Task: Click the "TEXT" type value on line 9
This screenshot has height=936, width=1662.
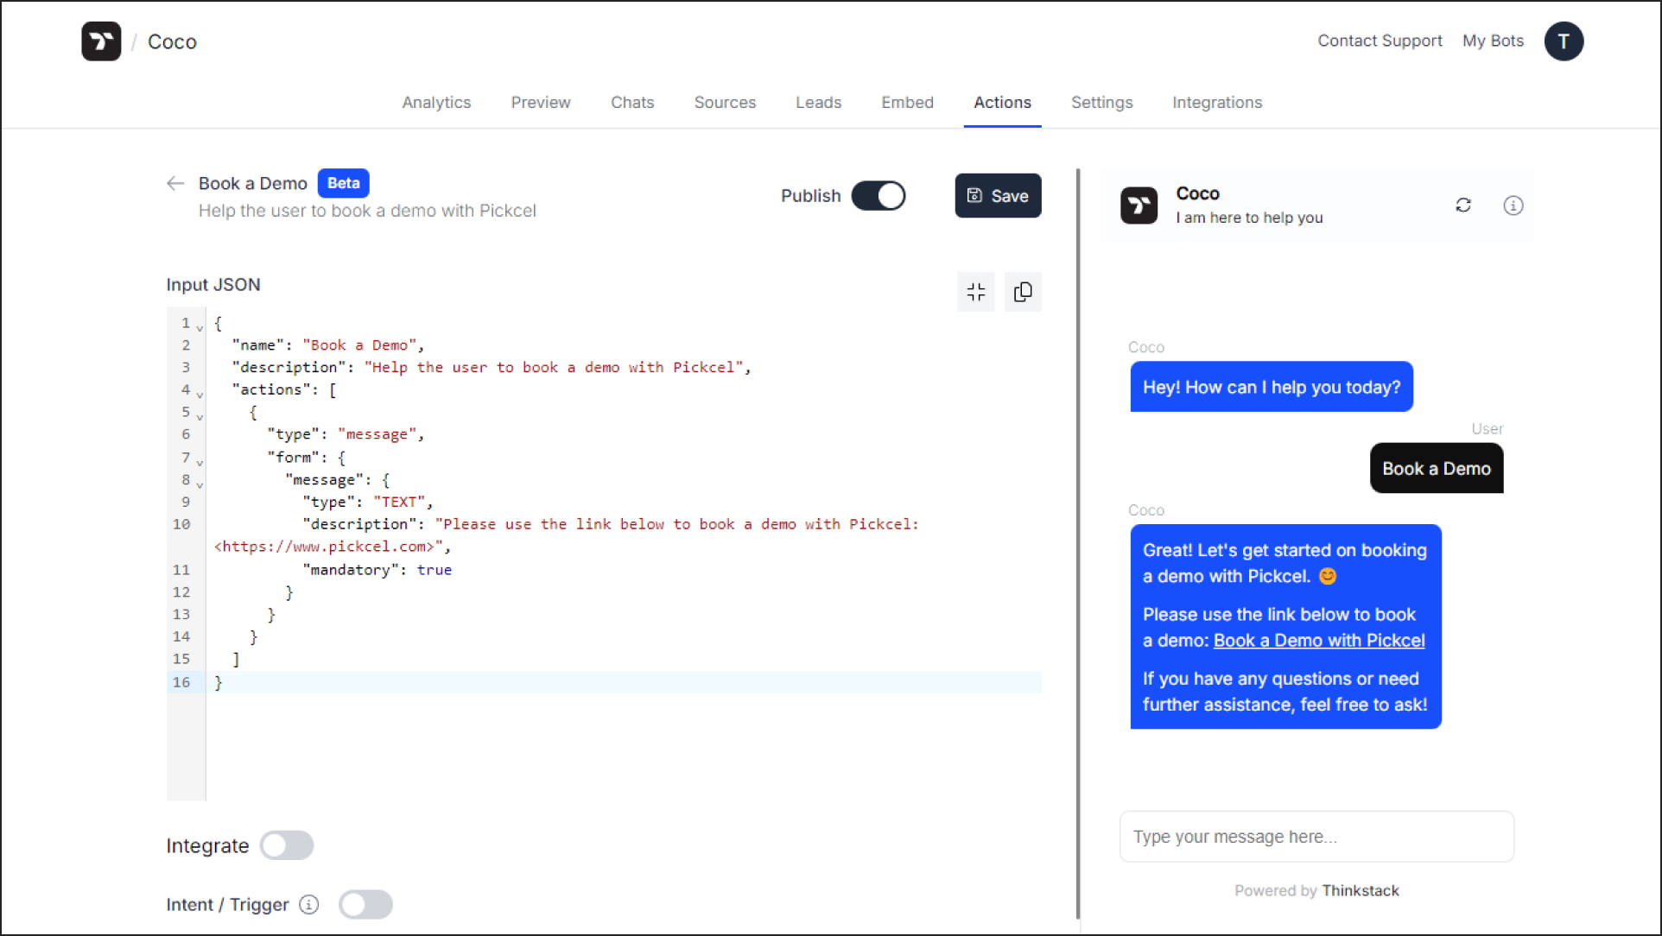Action: (x=399, y=502)
